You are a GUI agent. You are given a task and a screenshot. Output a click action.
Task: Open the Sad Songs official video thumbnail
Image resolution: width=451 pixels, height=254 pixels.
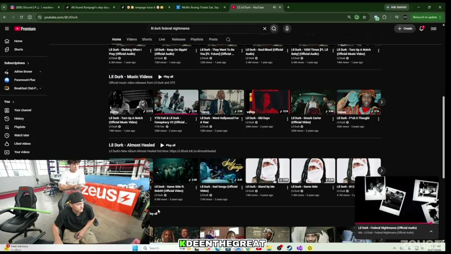click(x=222, y=171)
